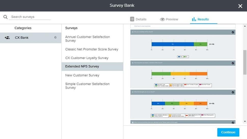Select New Customer Survey
247x139 pixels.
pos(82,75)
